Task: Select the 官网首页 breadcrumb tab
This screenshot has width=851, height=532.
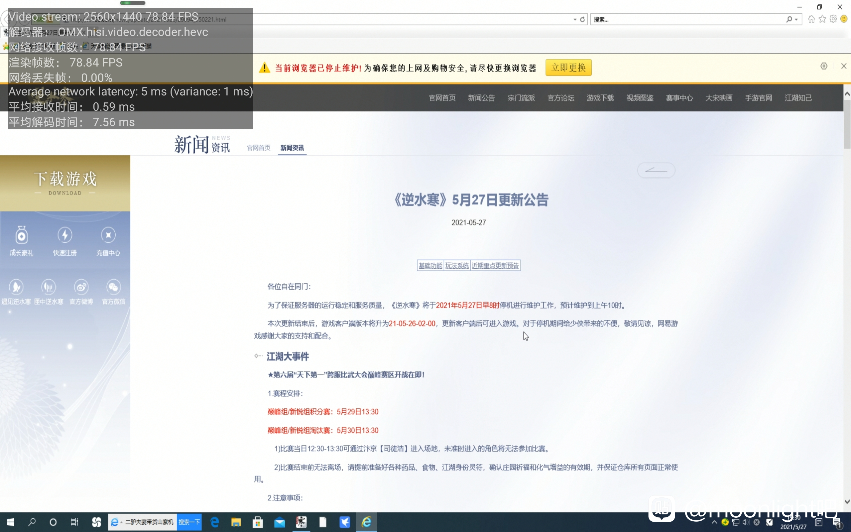Action: point(259,148)
